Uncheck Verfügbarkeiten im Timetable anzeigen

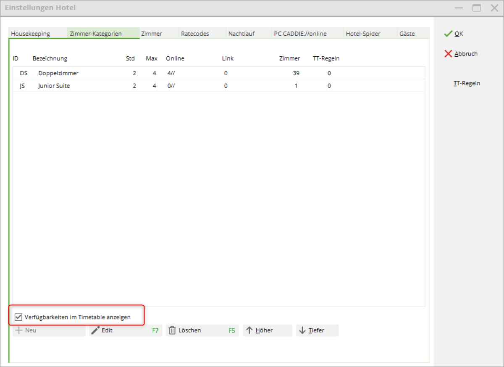[x=18, y=317]
